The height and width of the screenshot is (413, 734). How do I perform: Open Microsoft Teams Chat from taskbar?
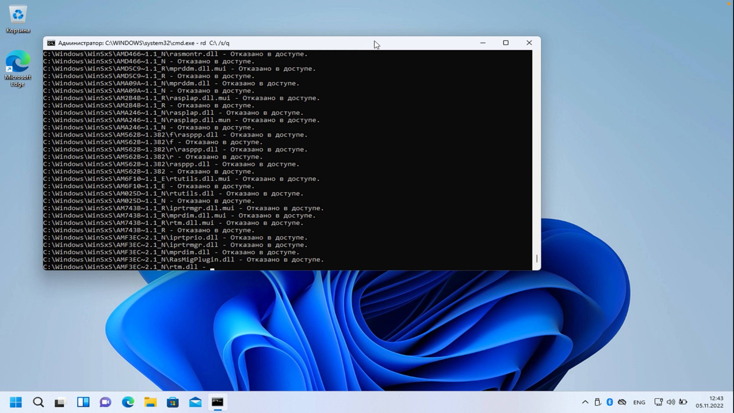coord(105,402)
